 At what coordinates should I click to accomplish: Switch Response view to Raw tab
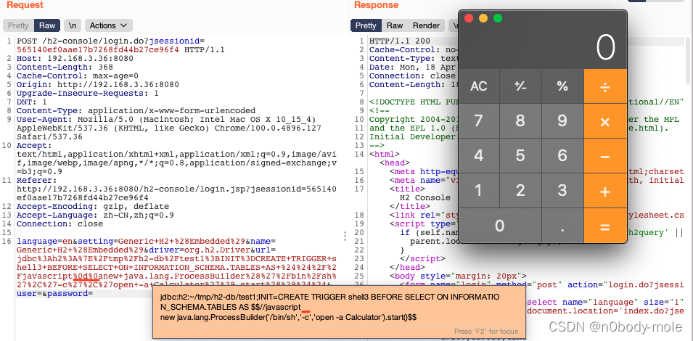point(395,25)
